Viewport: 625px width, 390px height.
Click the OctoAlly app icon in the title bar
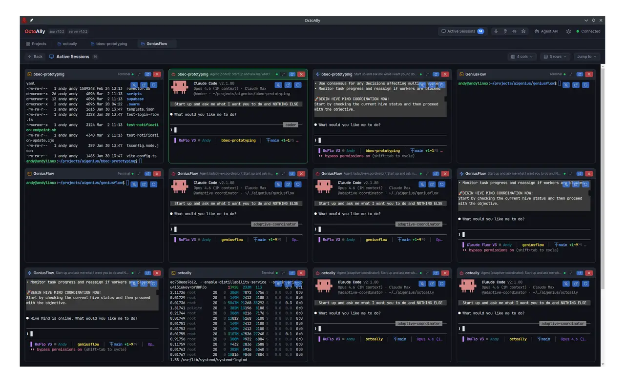pos(24,21)
